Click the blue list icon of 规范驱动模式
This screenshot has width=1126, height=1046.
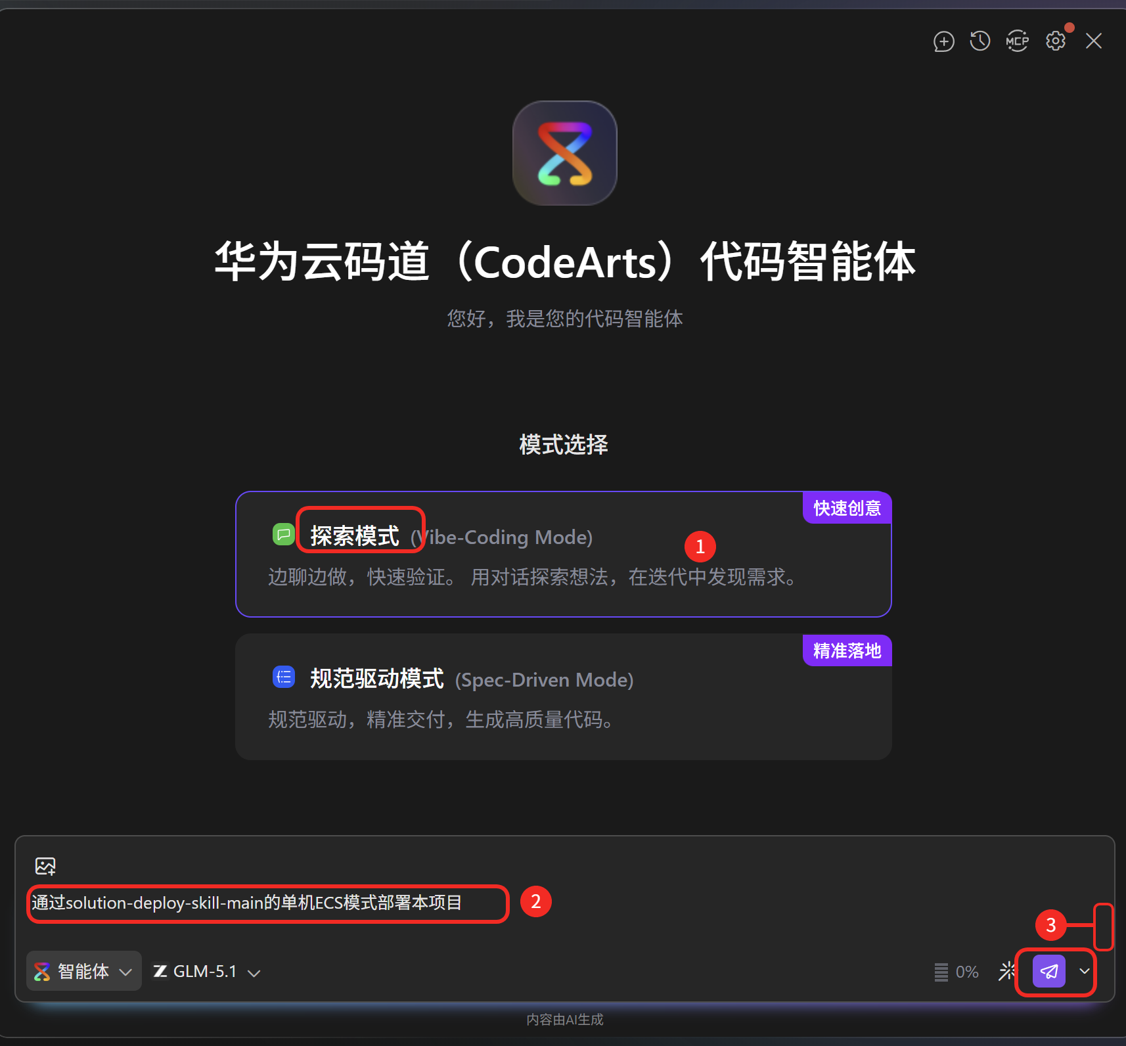coord(284,677)
